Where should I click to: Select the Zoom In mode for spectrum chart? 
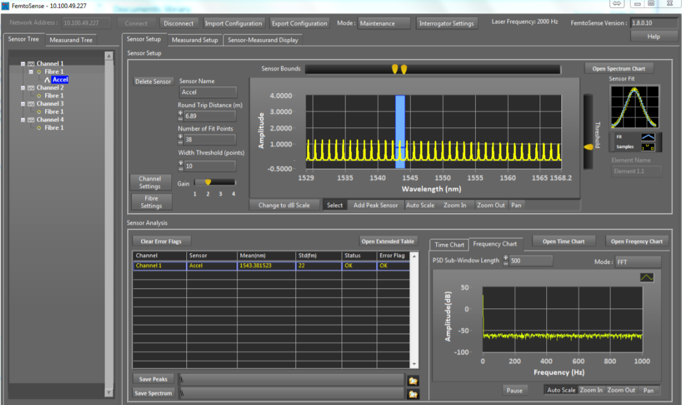[454, 205]
